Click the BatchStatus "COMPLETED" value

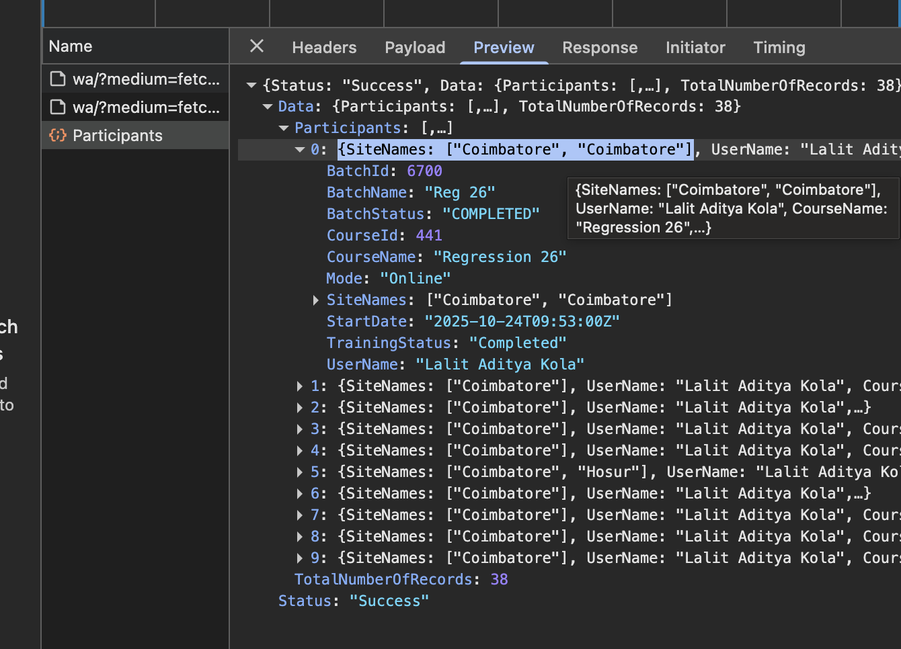(490, 214)
